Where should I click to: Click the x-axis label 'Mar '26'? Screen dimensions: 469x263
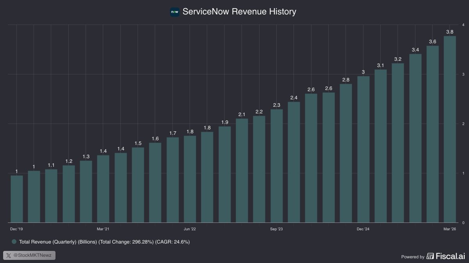click(x=449, y=229)
